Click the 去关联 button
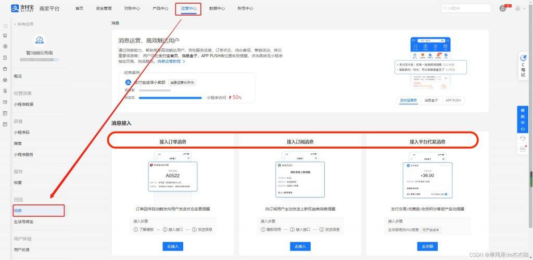Viewport: 533px width, 260px height. (x=427, y=246)
